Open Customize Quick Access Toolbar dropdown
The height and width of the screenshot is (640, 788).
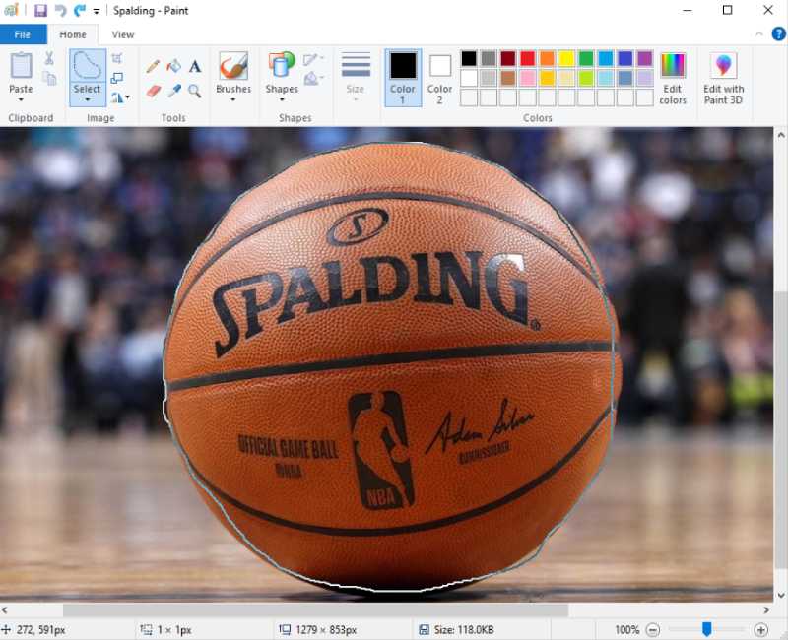pos(96,11)
